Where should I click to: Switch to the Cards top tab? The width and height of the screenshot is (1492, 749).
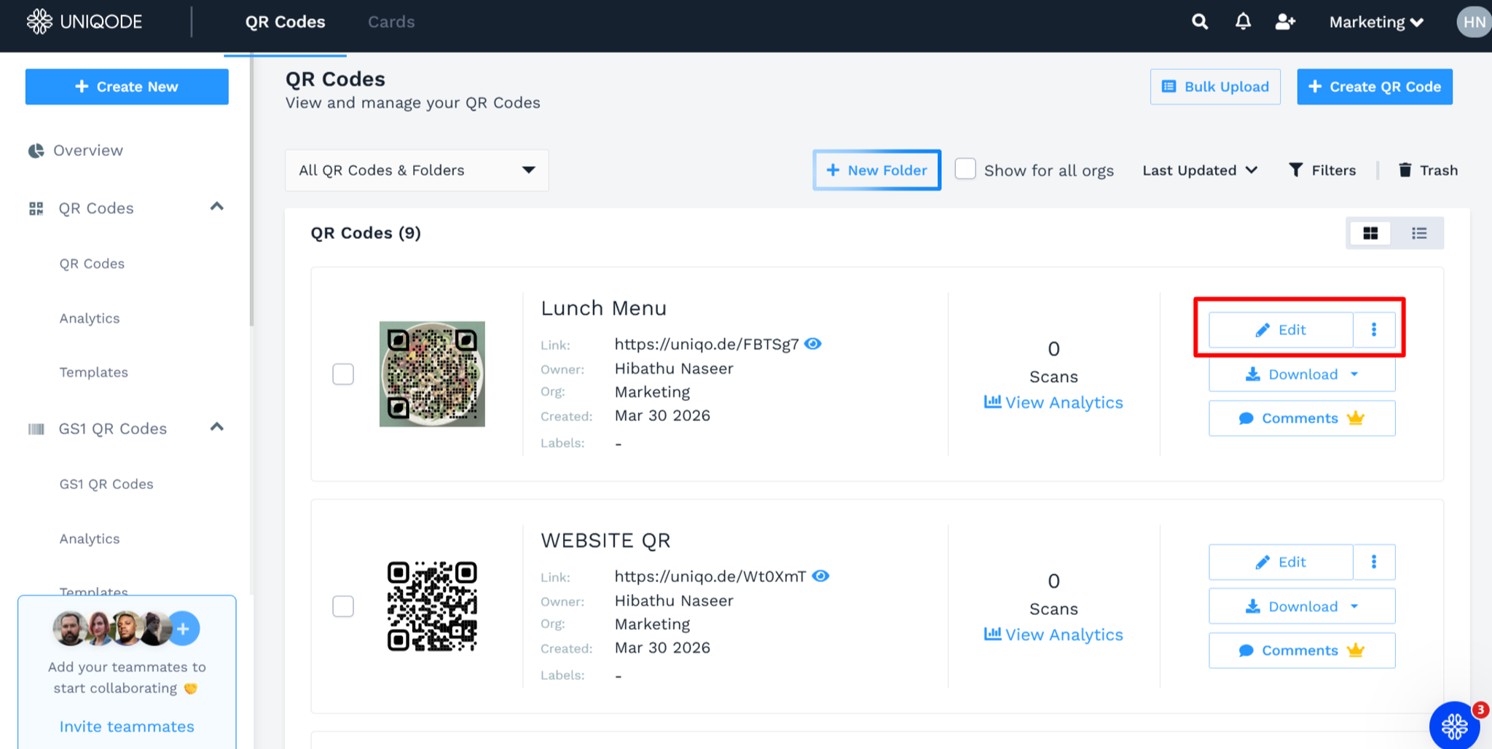point(391,22)
